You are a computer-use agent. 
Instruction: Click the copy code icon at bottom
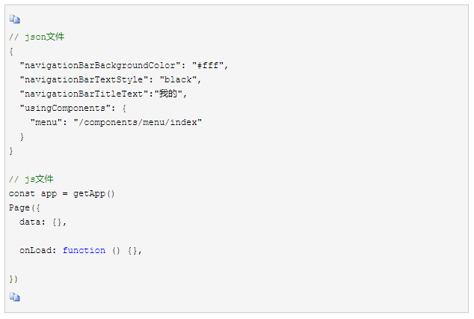point(14,297)
